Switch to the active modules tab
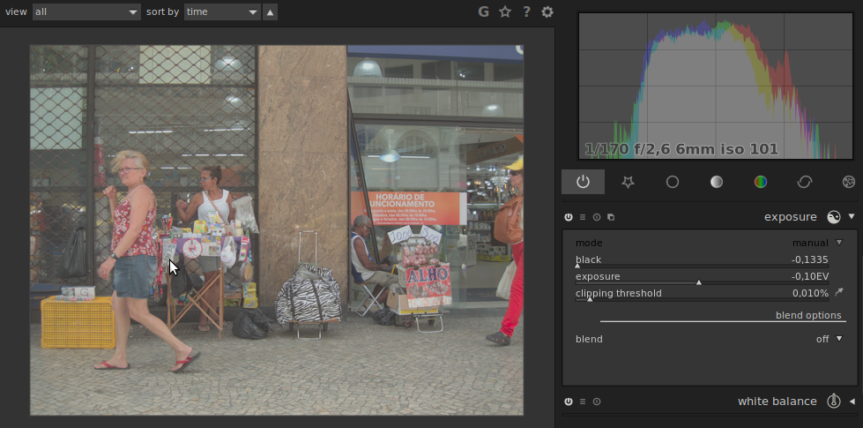The image size is (863, 428). tap(583, 182)
